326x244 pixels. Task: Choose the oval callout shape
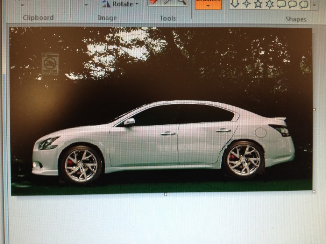(x=293, y=4)
